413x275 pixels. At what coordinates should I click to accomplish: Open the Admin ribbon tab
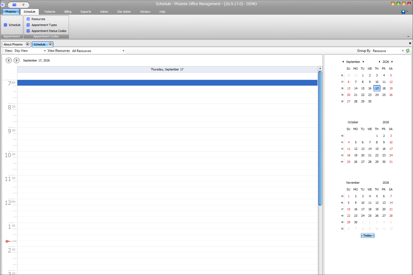point(104,12)
